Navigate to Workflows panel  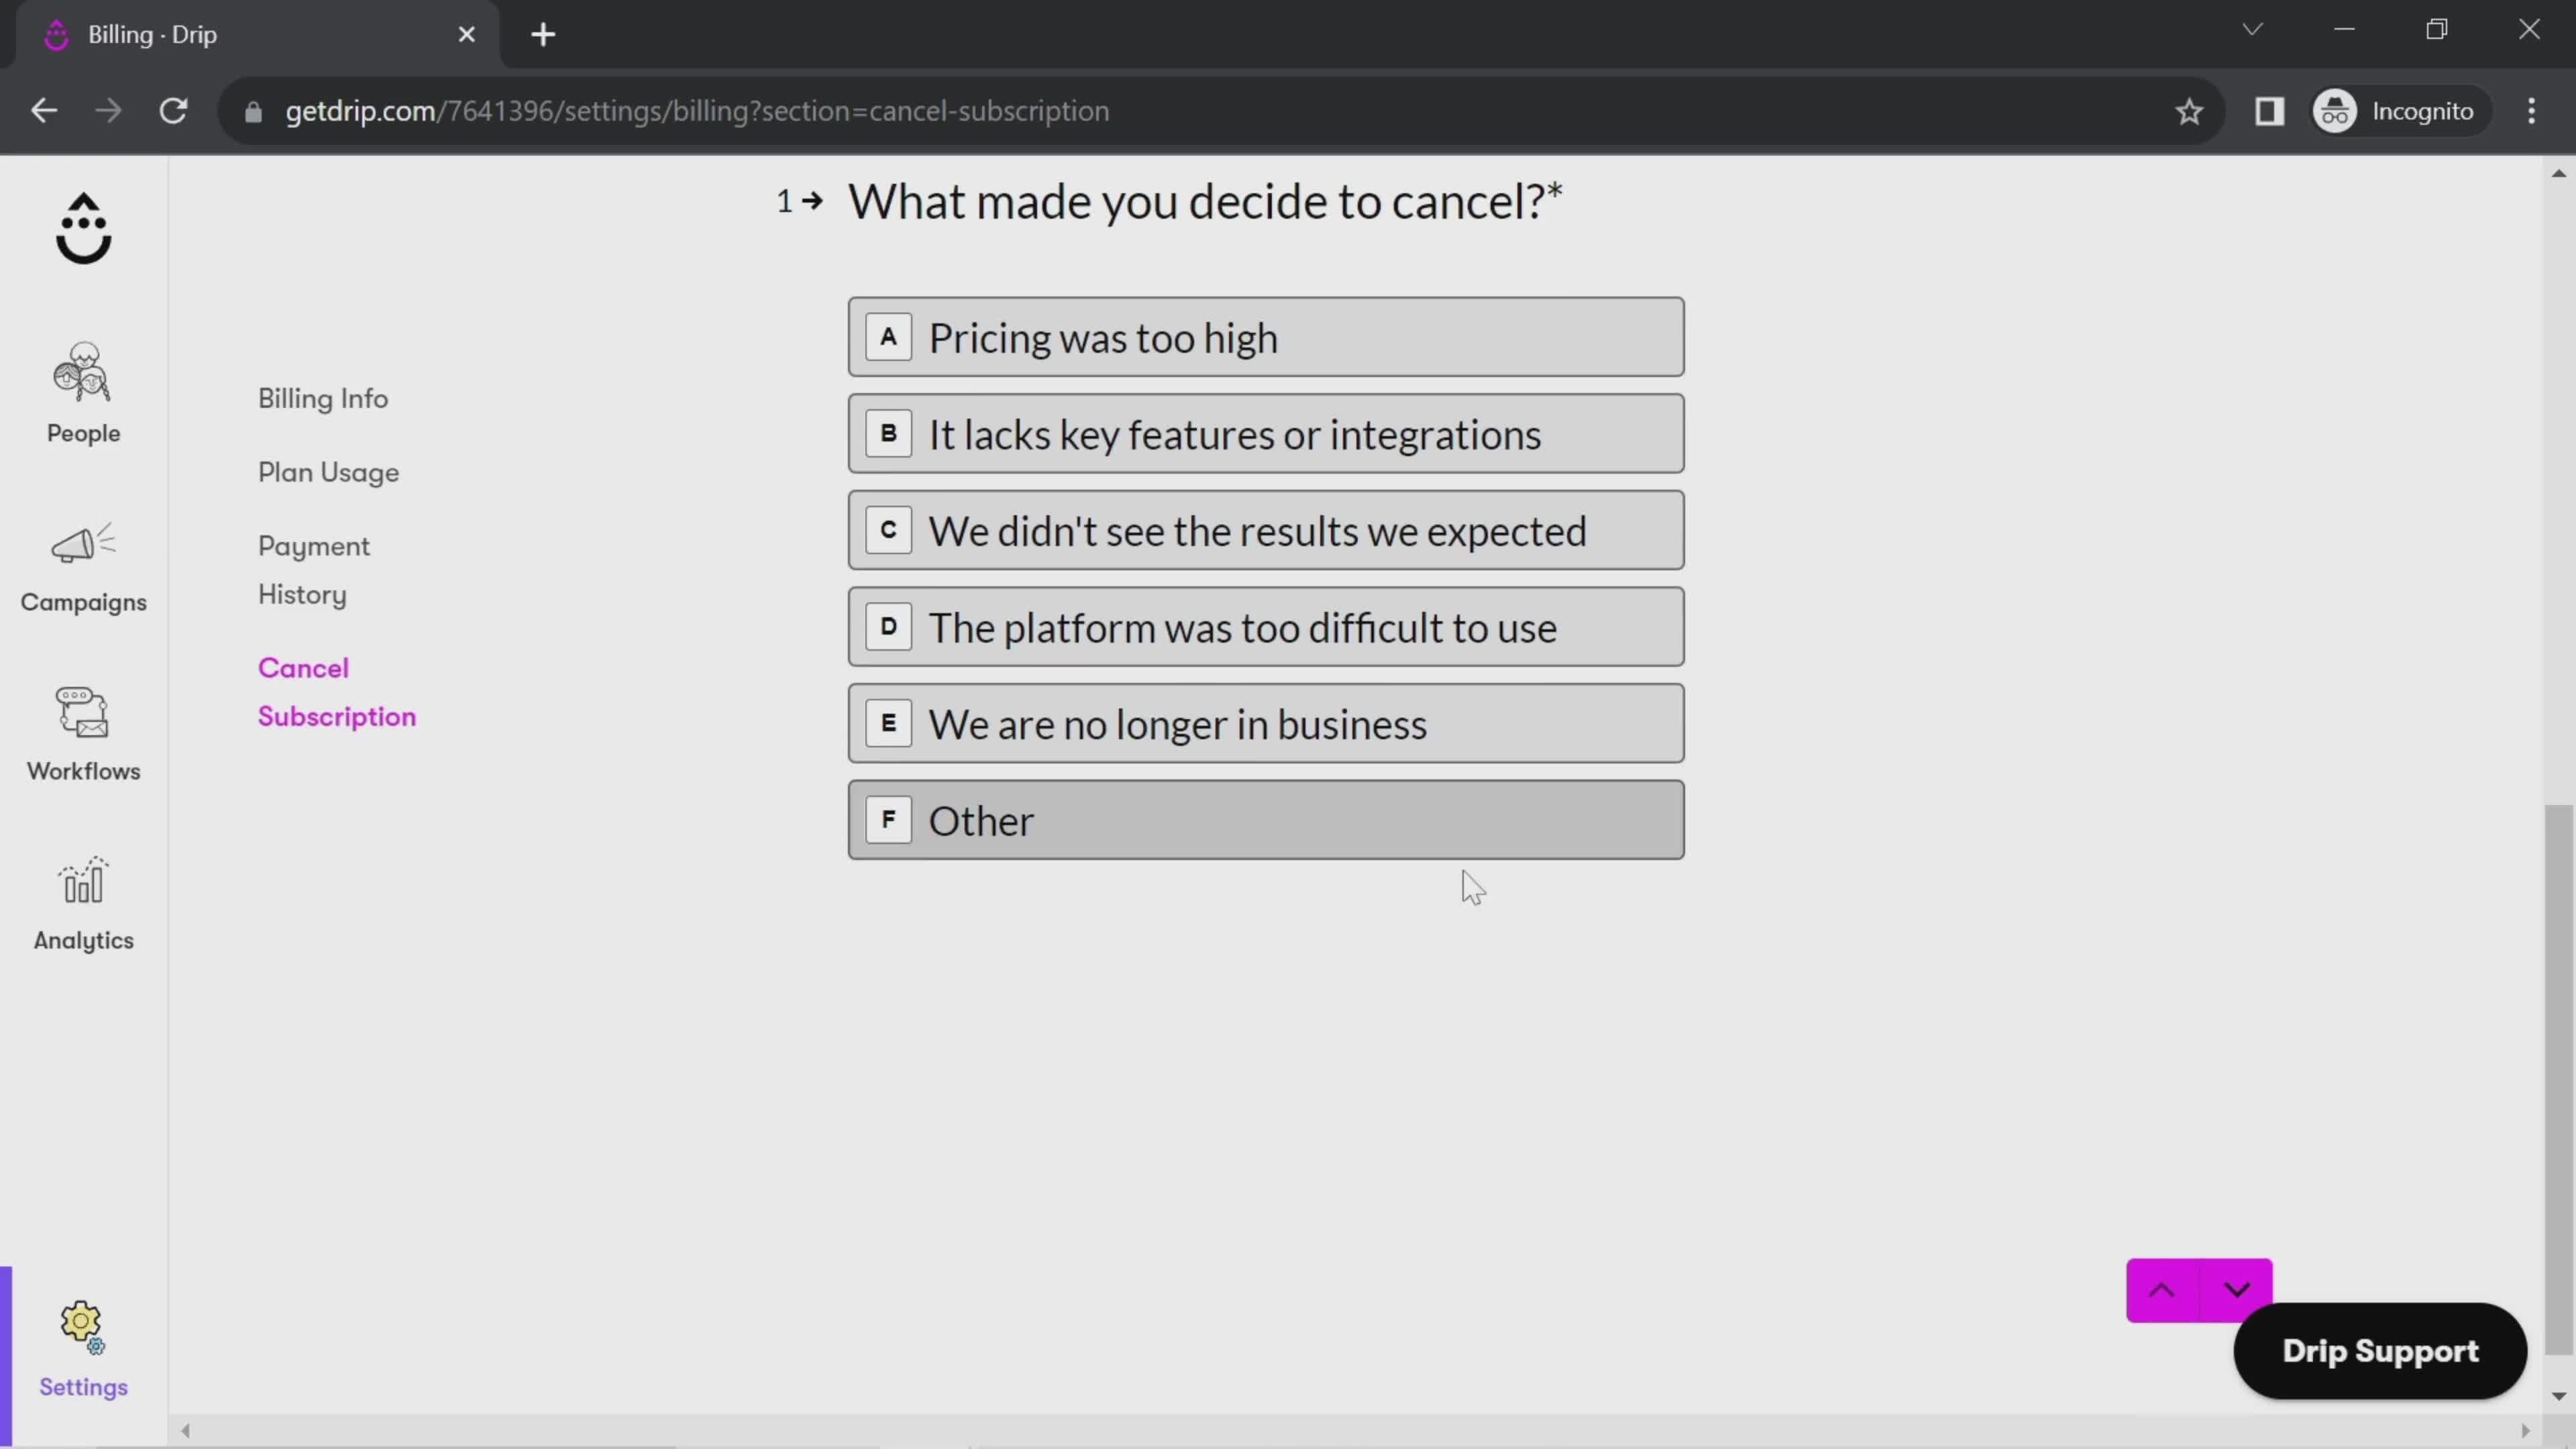(x=83, y=731)
